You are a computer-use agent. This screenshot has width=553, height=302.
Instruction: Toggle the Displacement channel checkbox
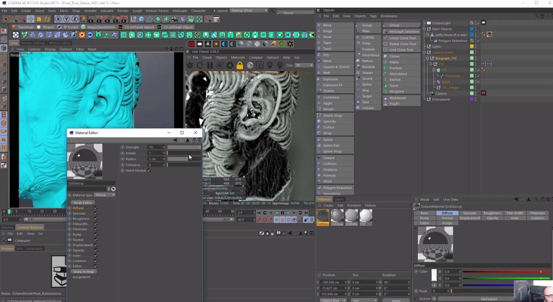[x=96, y=245]
